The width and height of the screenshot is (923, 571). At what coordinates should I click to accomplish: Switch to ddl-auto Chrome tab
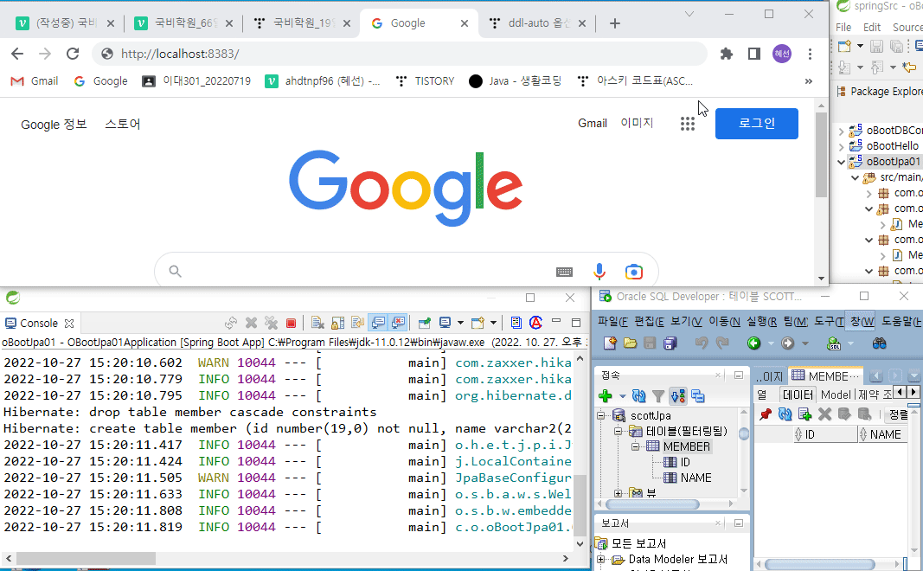(538, 23)
